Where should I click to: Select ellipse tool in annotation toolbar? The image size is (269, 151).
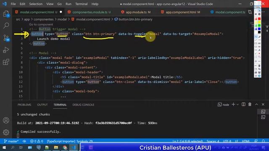point(256,47)
